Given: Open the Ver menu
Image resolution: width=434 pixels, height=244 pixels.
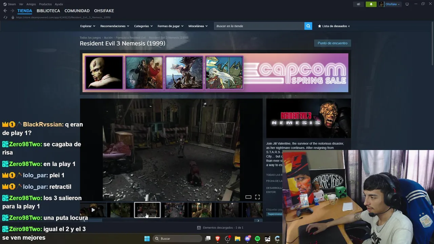Looking at the screenshot, I should point(21,4).
